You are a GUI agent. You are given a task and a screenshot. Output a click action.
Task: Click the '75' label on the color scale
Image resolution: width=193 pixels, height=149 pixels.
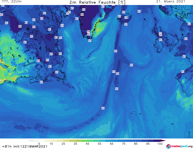123,144
